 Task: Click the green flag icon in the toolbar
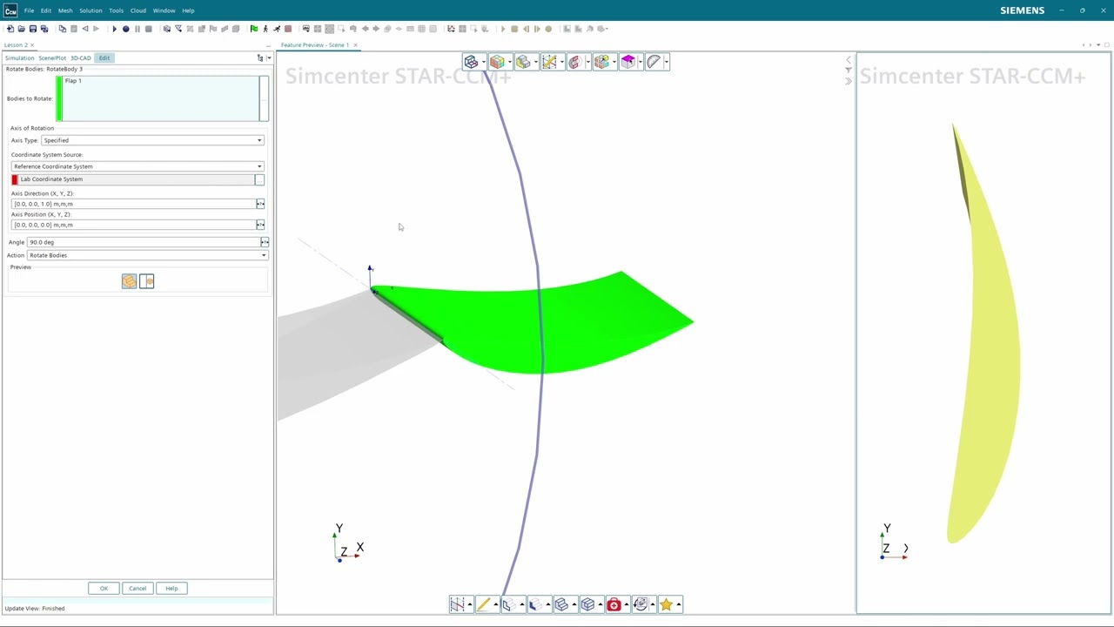click(x=254, y=29)
